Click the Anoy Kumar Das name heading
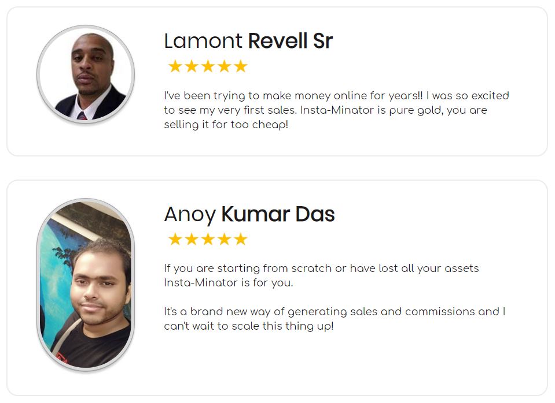This screenshot has width=555, height=403. (x=249, y=214)
